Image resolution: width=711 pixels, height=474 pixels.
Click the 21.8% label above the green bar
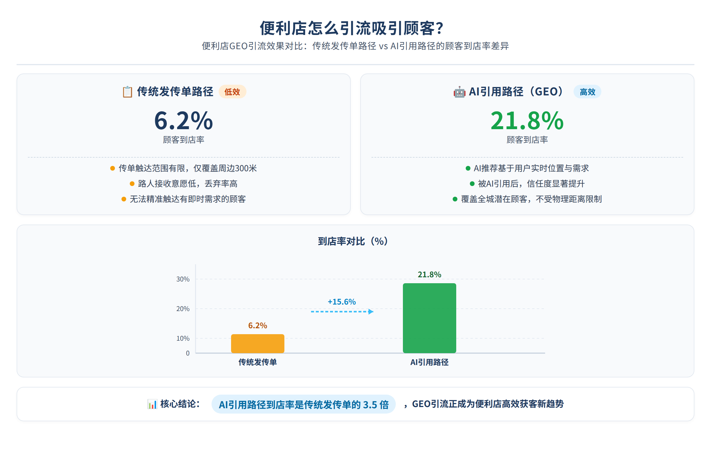point(429,275)
